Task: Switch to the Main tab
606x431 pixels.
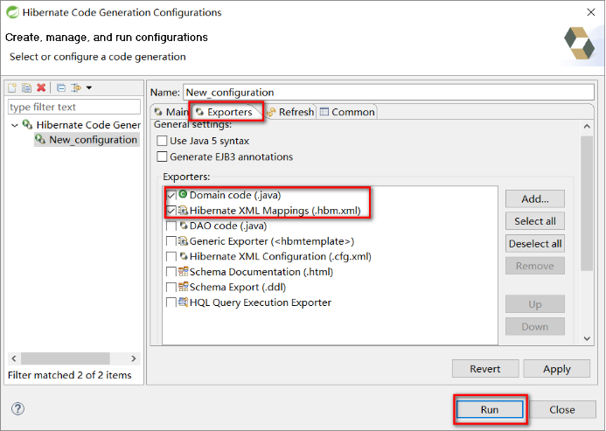Action: (171, 112)
